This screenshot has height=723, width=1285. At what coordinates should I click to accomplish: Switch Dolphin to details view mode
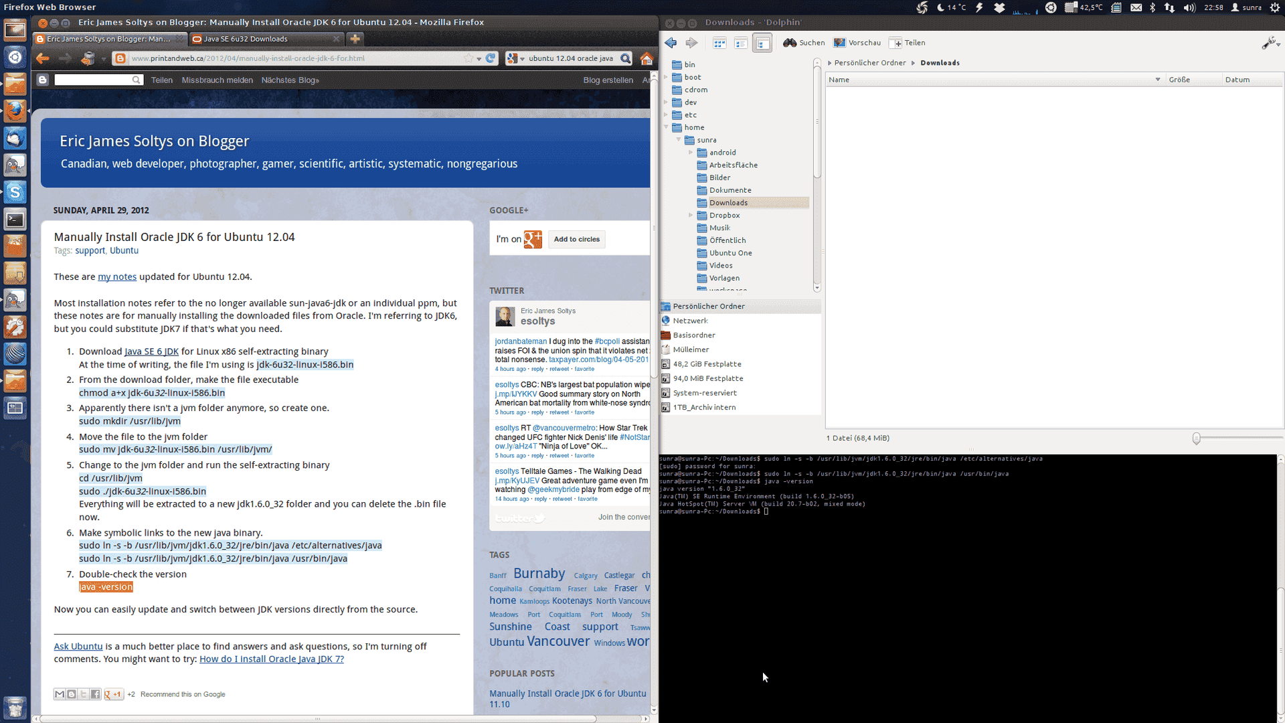(762, 43)
